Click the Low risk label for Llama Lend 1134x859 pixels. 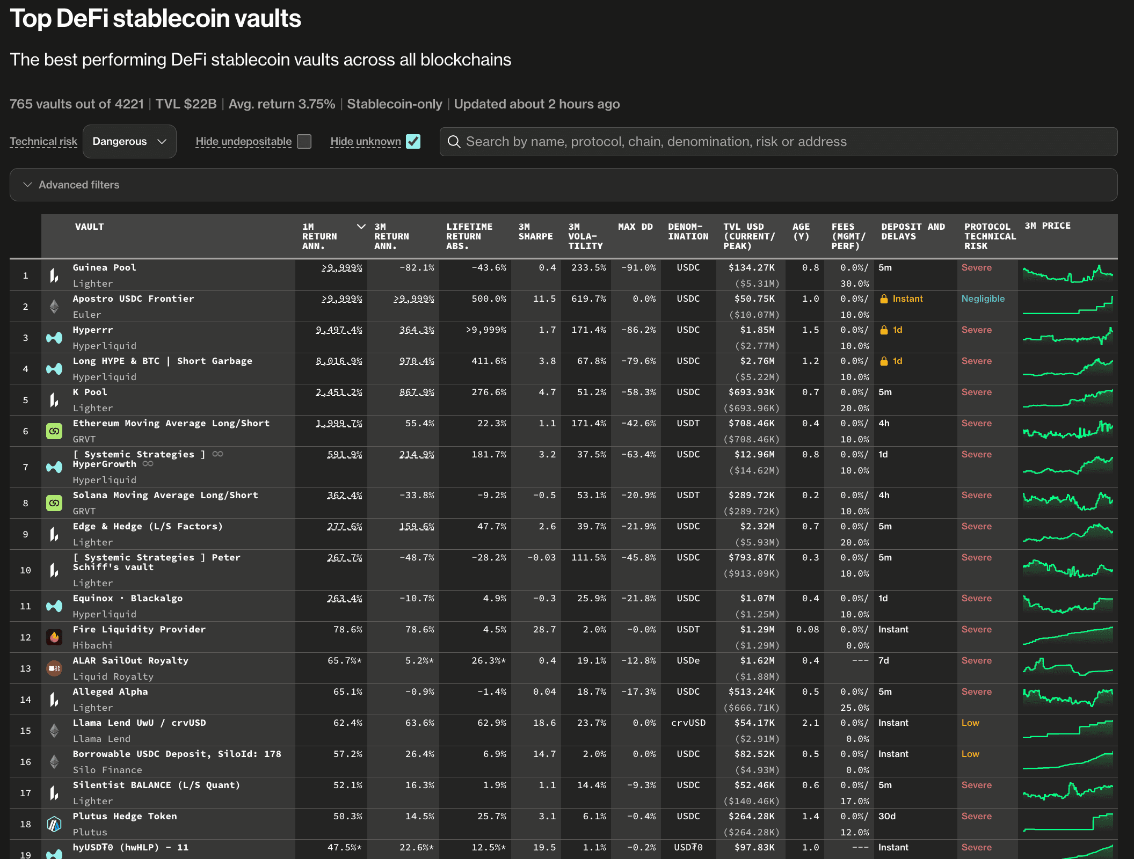coord(970,723)
